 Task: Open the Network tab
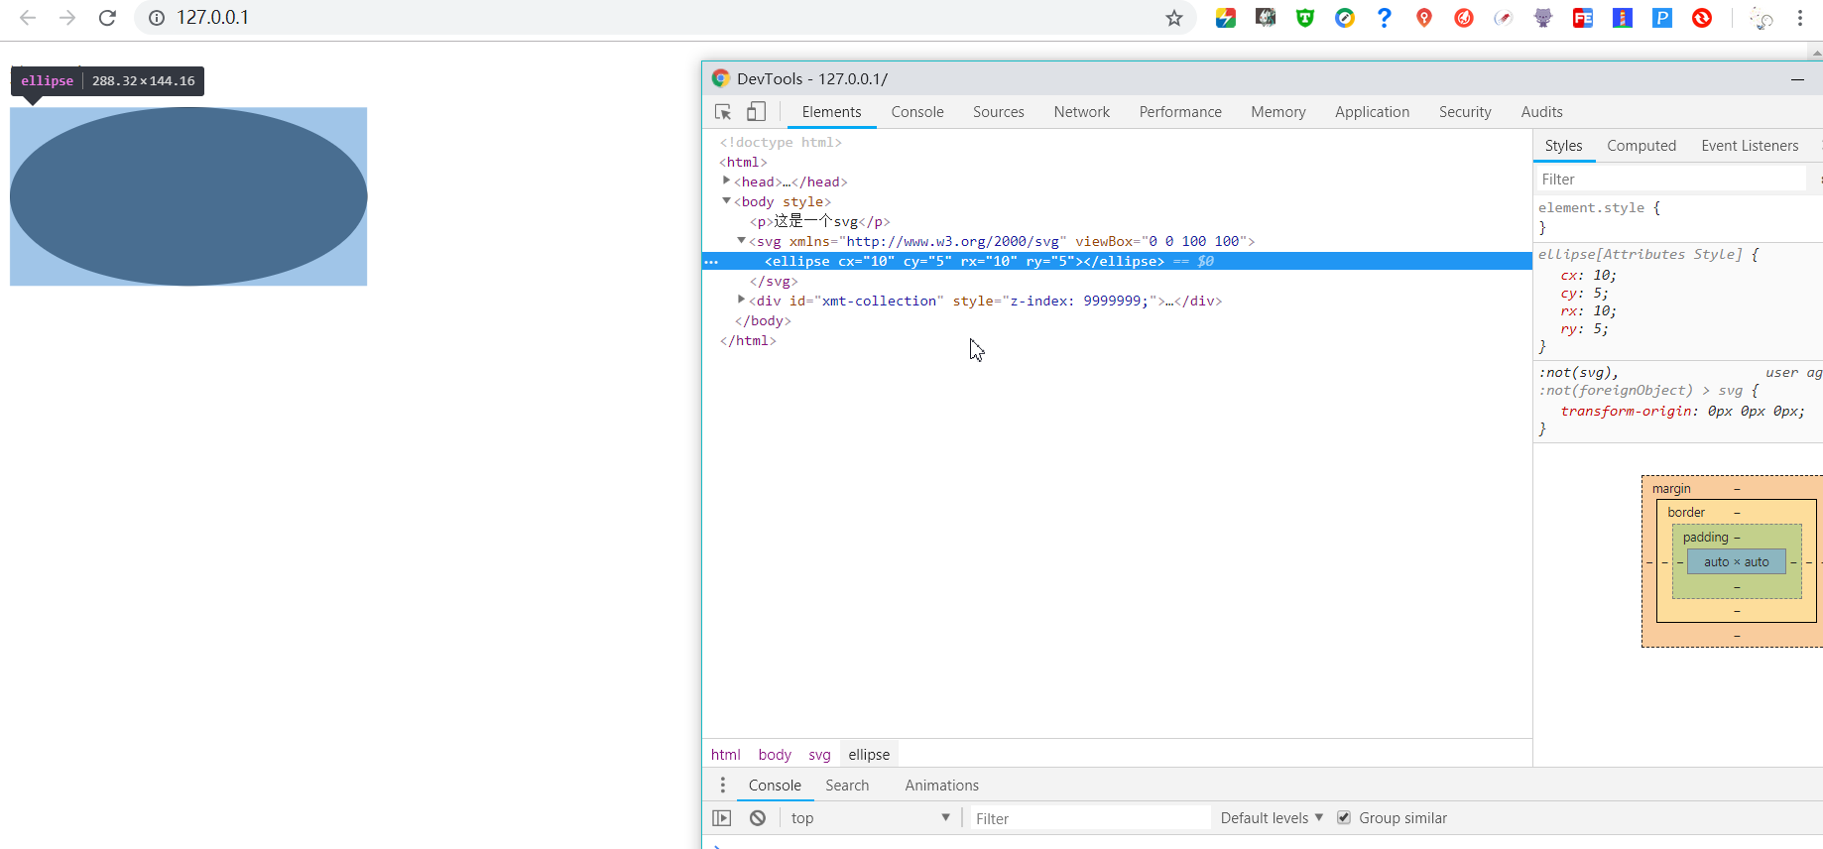pyautogui.click(x=1082, y=112)
